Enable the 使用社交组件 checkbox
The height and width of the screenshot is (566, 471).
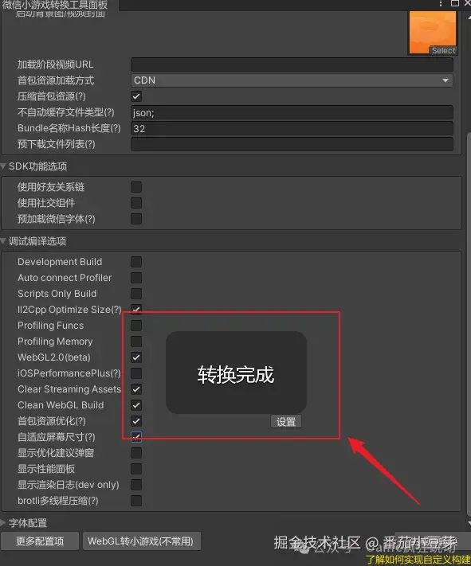tap(136, 203)
